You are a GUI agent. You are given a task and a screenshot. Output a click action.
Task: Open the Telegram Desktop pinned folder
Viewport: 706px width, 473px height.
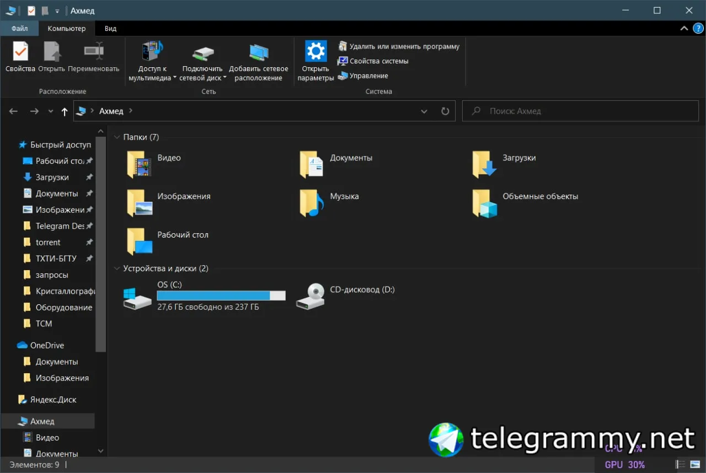(x=58, y=226)
